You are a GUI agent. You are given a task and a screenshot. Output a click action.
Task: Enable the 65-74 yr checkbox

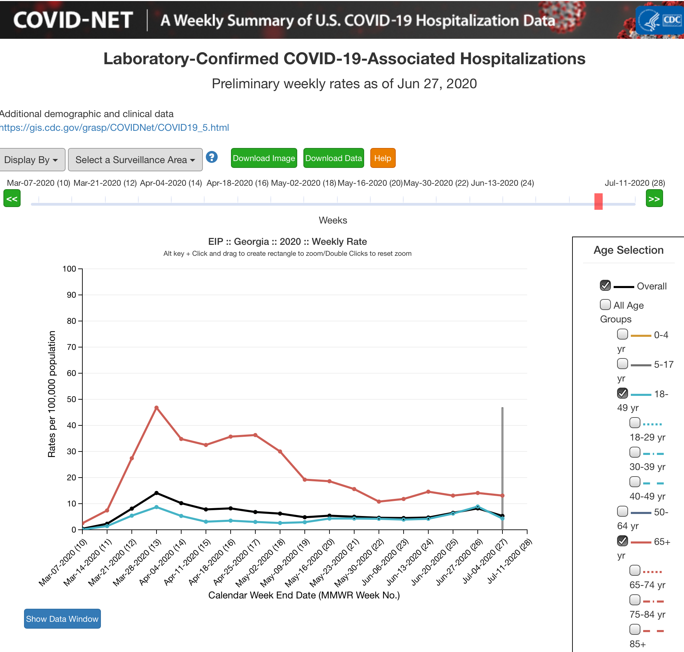[635, 570]
